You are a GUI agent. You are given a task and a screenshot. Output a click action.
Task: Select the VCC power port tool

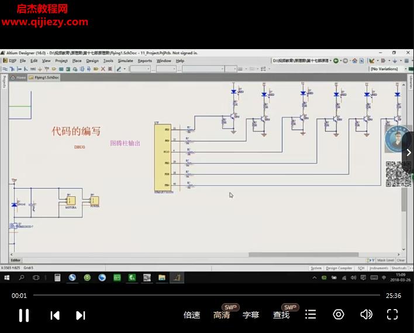point(47,69)
